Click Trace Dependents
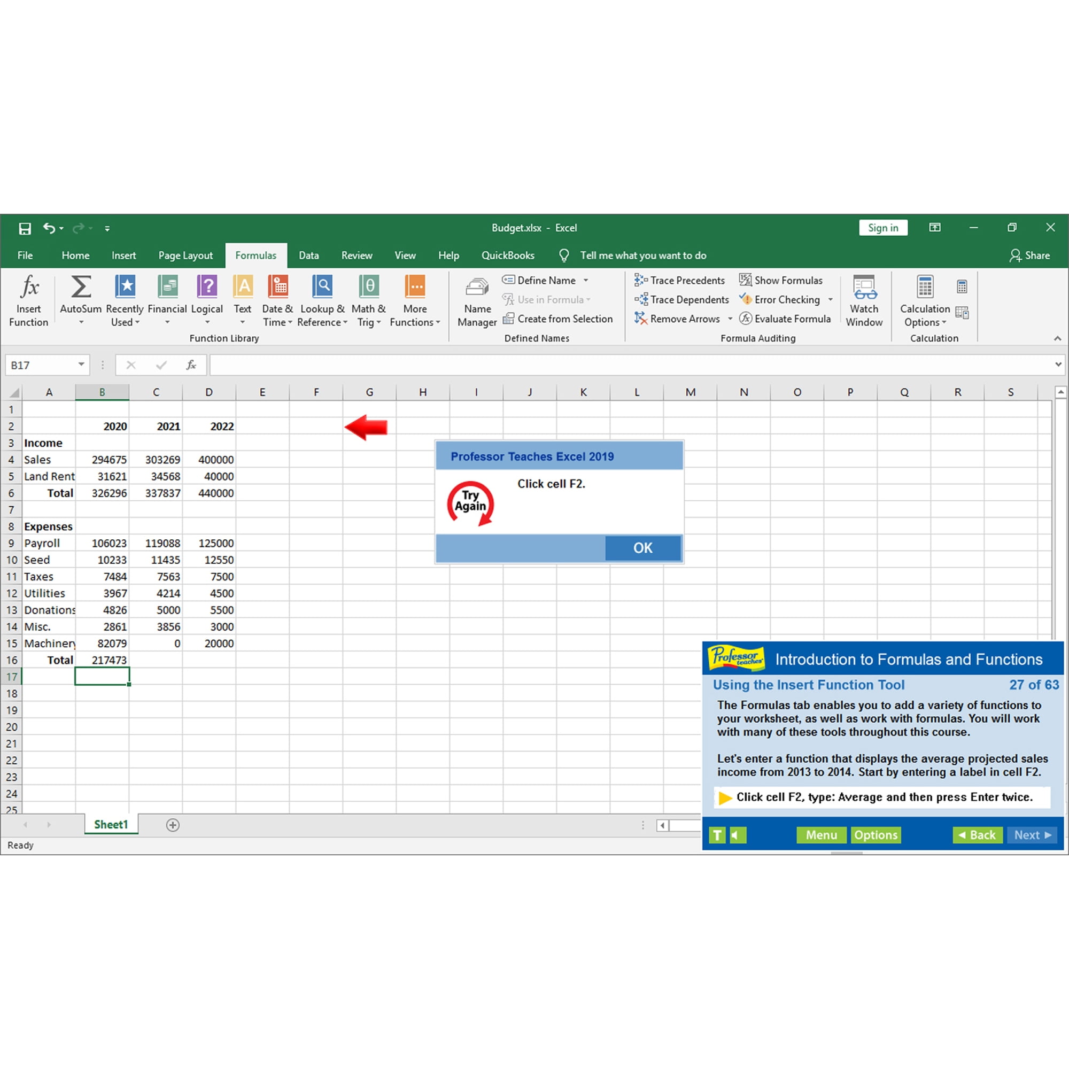Image resolution: width=1069 pixels, height=1069 pixels. tap(681, 300)
